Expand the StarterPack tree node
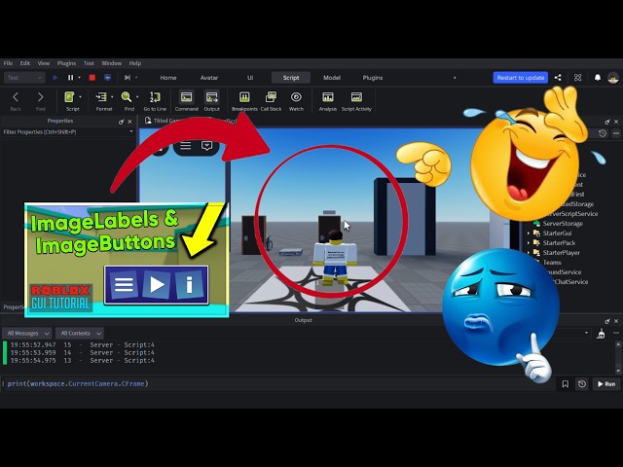Image resolution: width=623 pixels, height=467 pixels. click(x=529, y=242)
